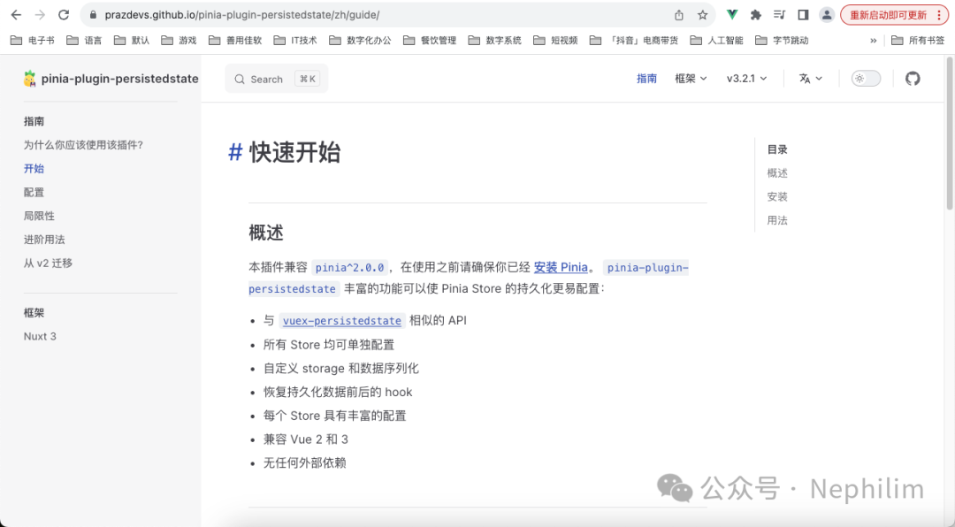955x527 pixels.
Task: Open 局限性 sidebar page
Action: pos(39,216)
